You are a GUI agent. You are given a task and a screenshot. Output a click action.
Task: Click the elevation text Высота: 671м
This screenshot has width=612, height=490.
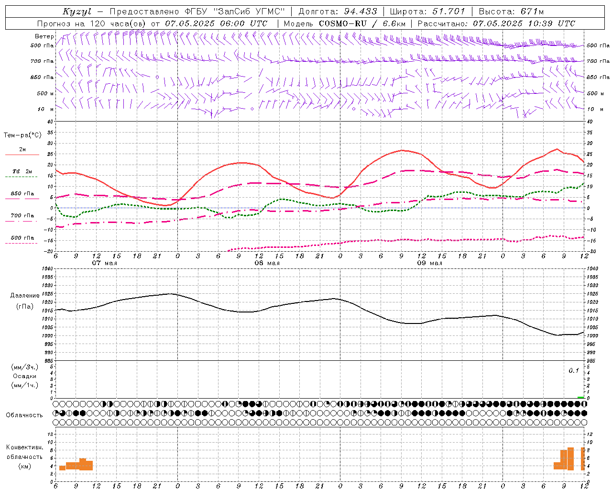click(511, 11)
